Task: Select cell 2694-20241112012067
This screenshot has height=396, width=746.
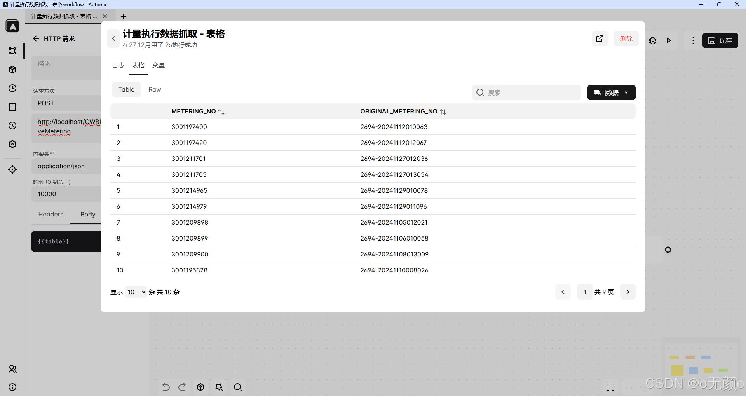Action: click(394, 143)
